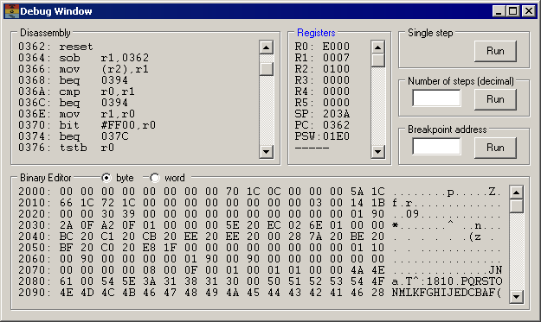
Task: Click byte CB in row 2040
Action: 150,237
